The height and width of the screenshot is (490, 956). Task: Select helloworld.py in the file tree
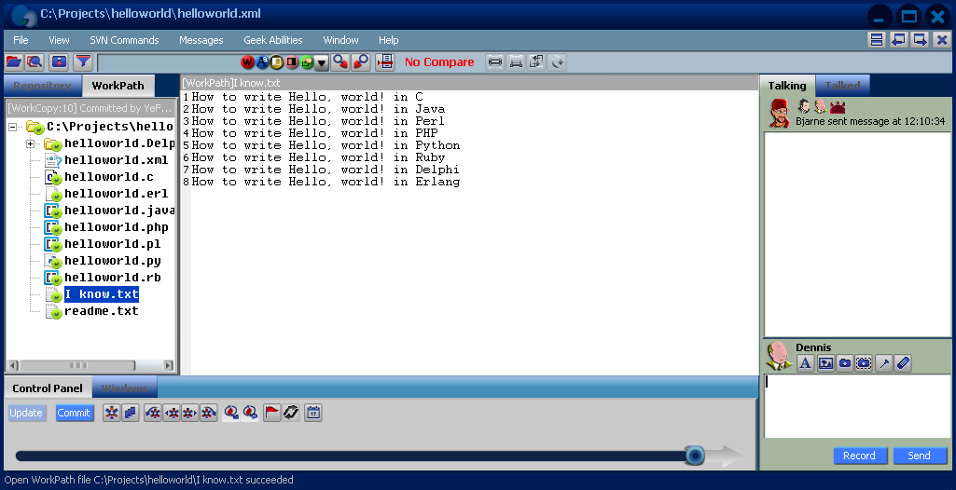coord(113,261)
